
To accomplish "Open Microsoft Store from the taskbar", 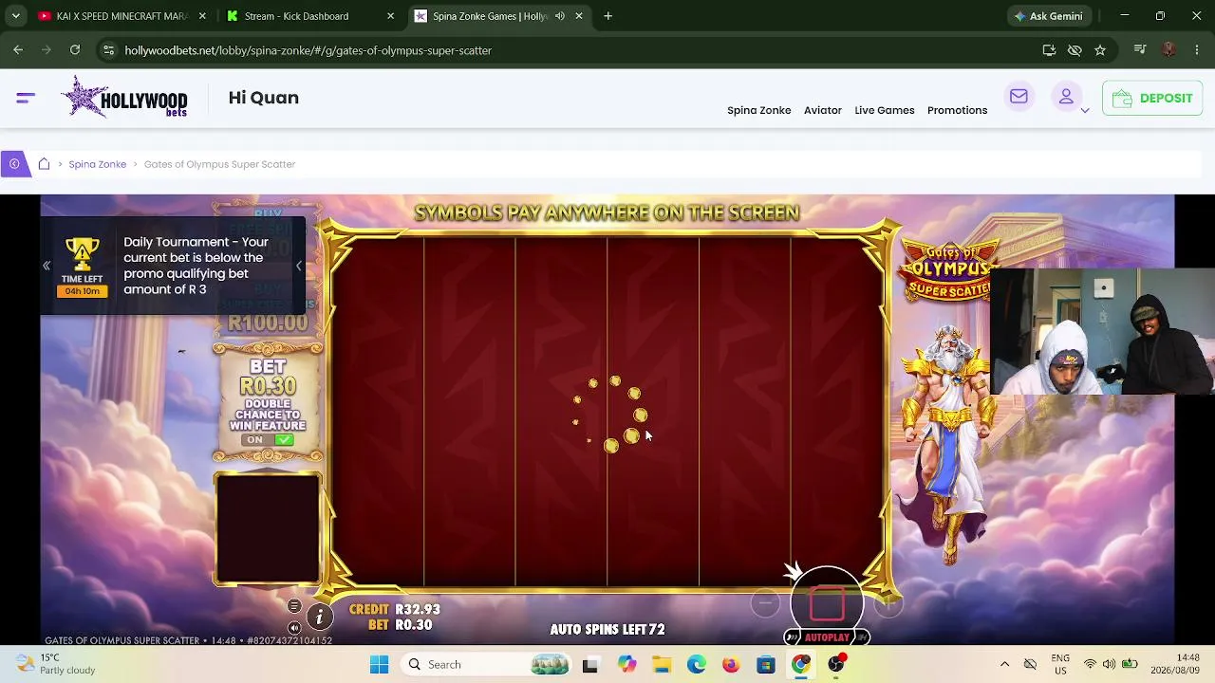I will [766, 665].
